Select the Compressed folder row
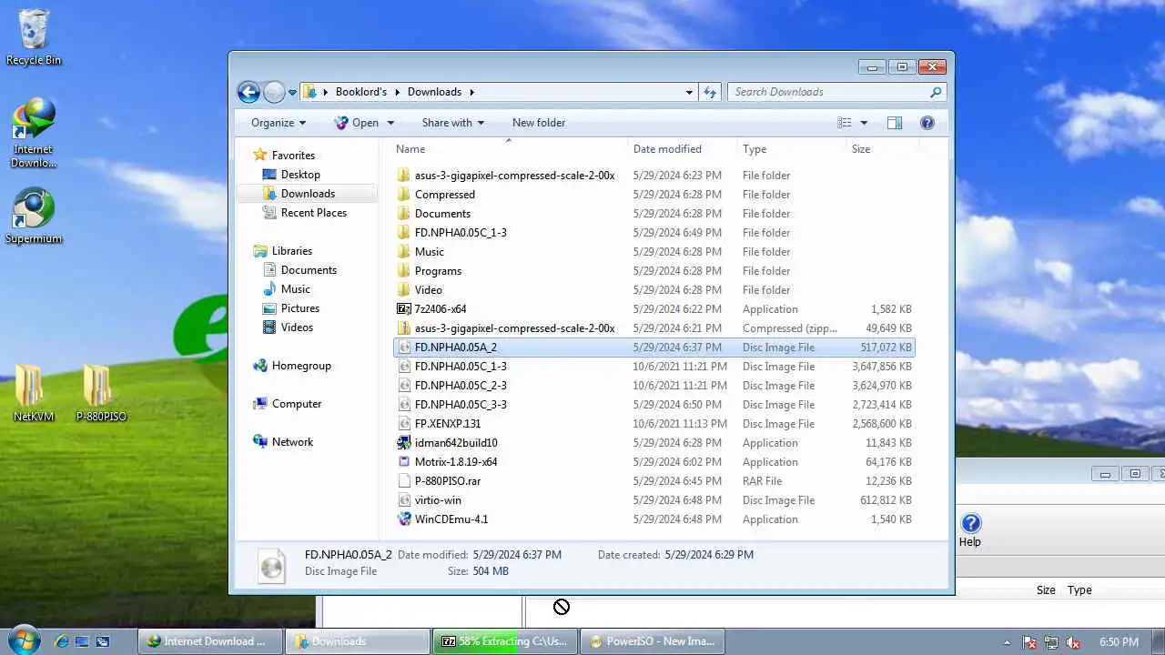The width and height of the screenshot is (1165, 655). pyautogui.click(x=654, y=195)
